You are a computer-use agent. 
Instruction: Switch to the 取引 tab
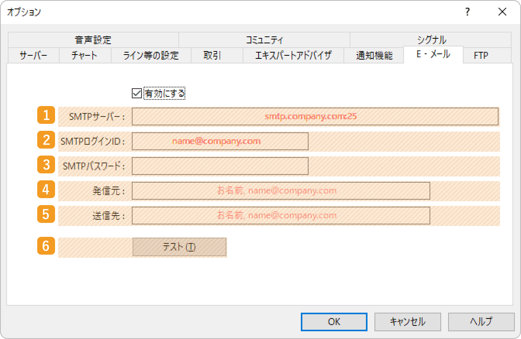coord(217,55)
